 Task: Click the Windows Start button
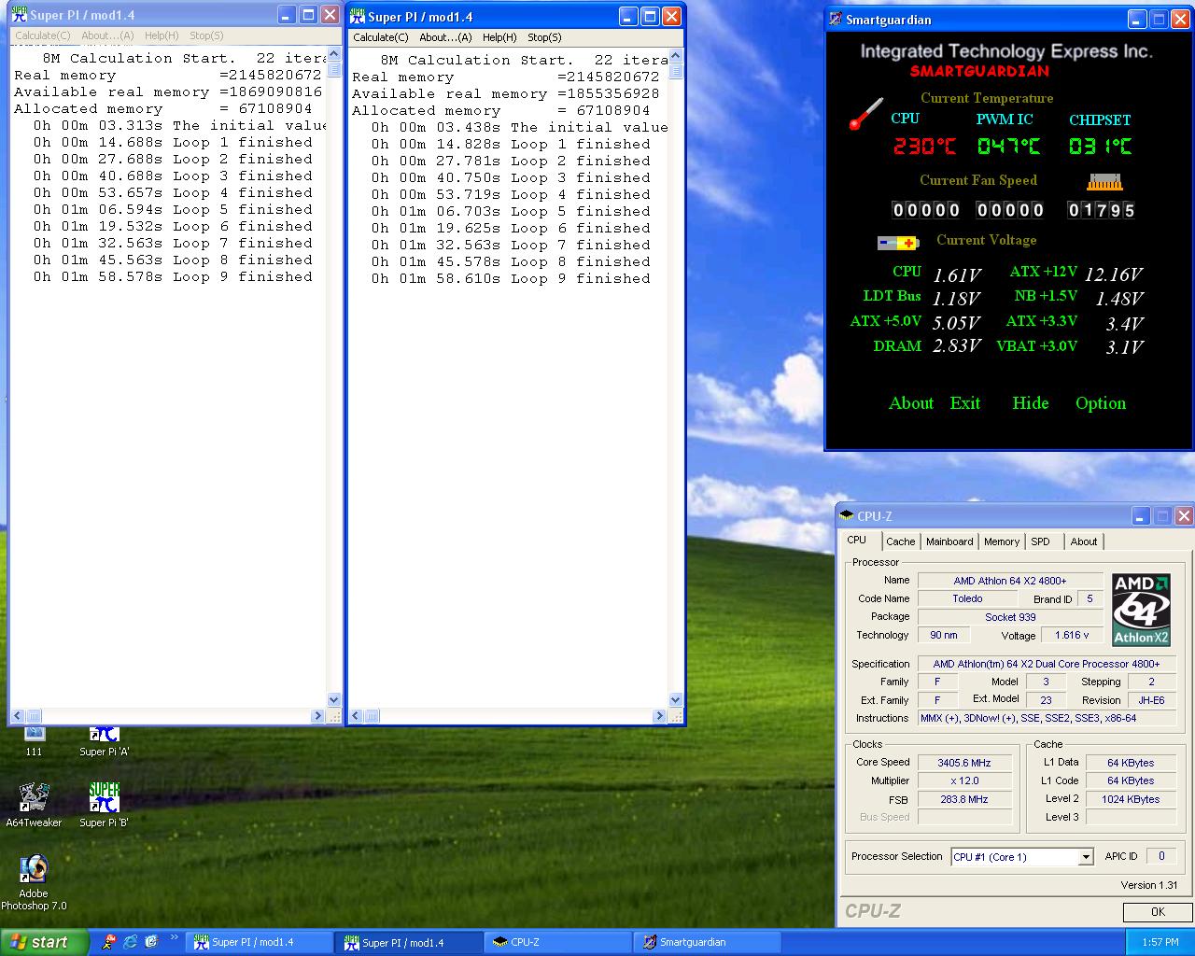[45, 942]
